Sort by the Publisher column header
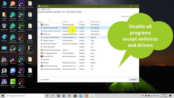 coord(70,22)
